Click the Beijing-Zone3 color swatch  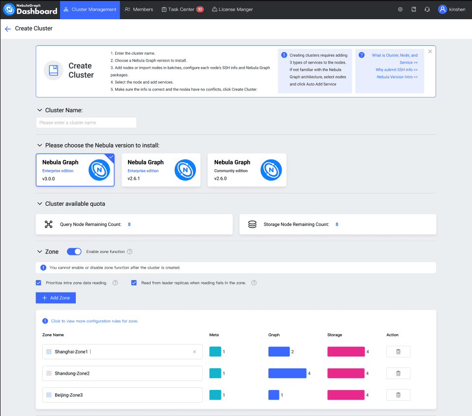tap(49, 395)
